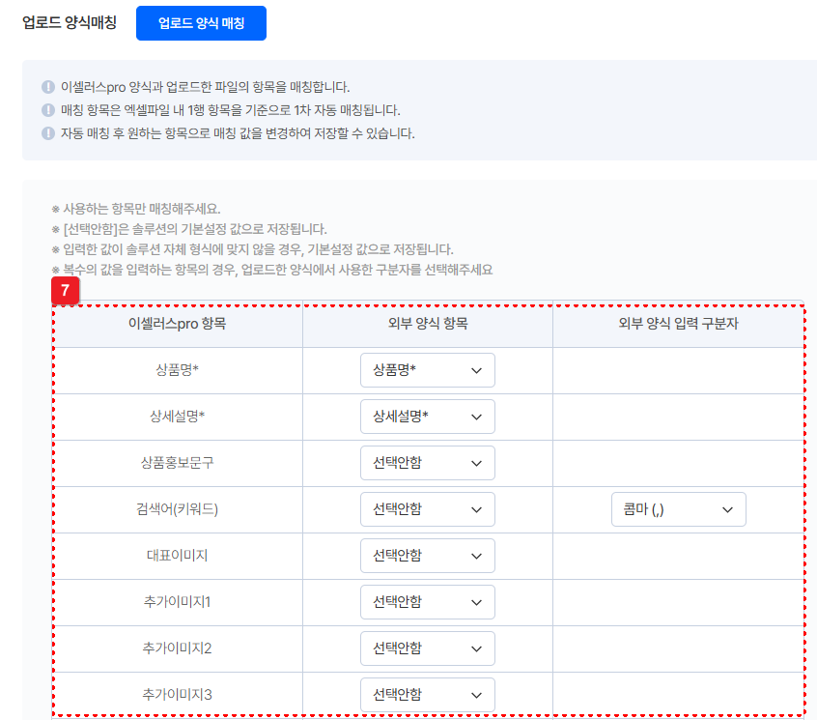Click the 상세설명* label in the first column
The image size is (817, 720).
(177, 416)
